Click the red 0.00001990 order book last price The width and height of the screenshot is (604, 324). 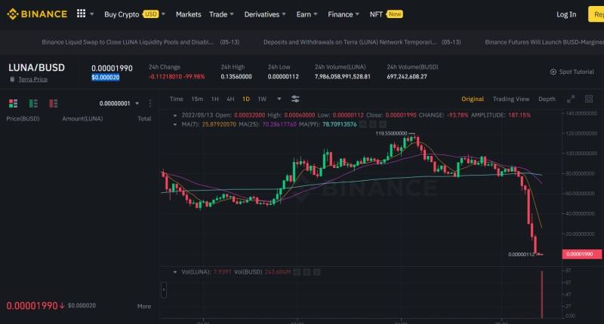click(32, 306)
